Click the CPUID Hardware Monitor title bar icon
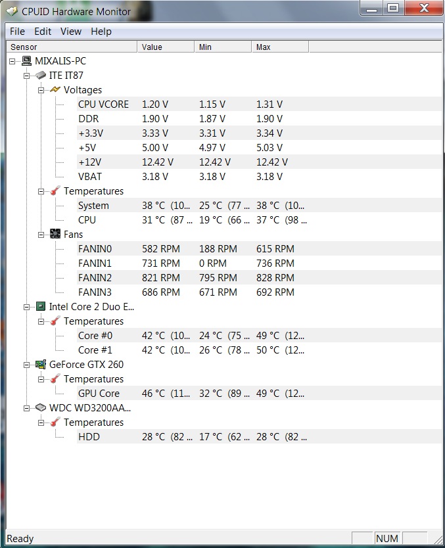 (12, 11)
